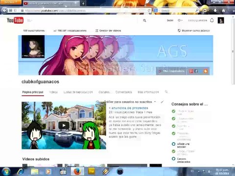This screenshot has height=176, width=235.
Task: Go back with the Firefox back arrow
Action: [x=4, y=10]
